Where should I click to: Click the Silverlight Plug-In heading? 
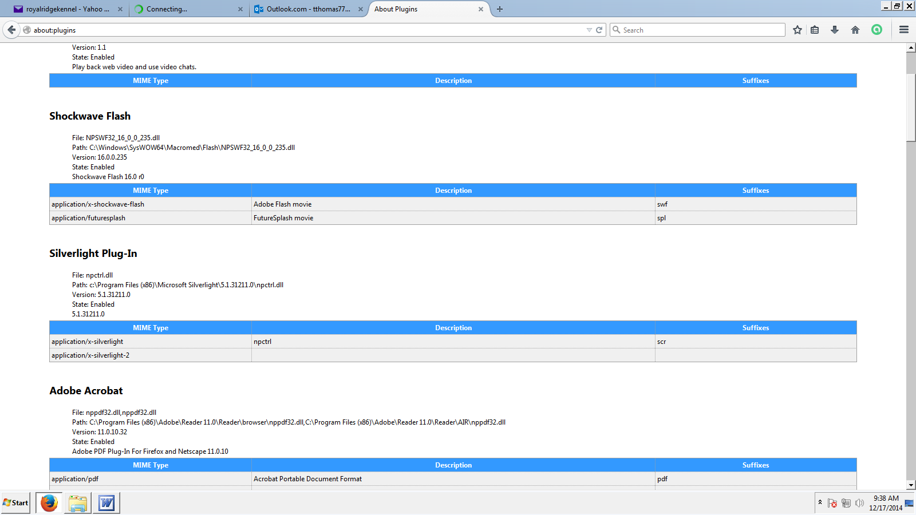coord(93,253)
